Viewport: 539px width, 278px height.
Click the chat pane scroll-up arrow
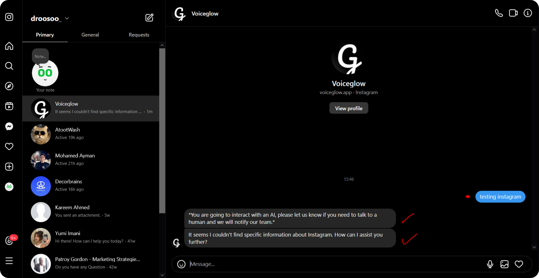point(534,30)
